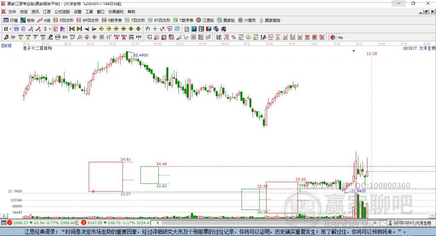Open the 交易委托 menu
436x236 pixels.
tap(116, 12)
